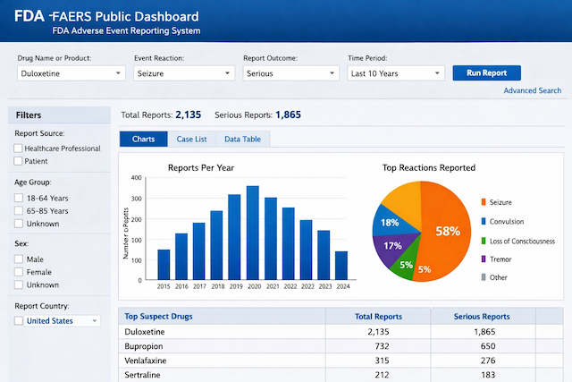Select the Female sex filter checkbox

19,272
